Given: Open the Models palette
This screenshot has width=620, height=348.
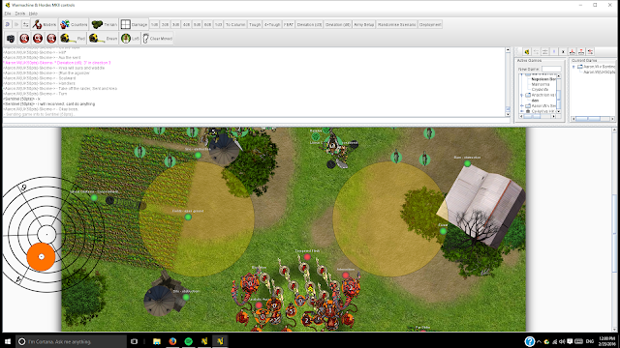Looking at the screenshot, I should coord(45,24).
